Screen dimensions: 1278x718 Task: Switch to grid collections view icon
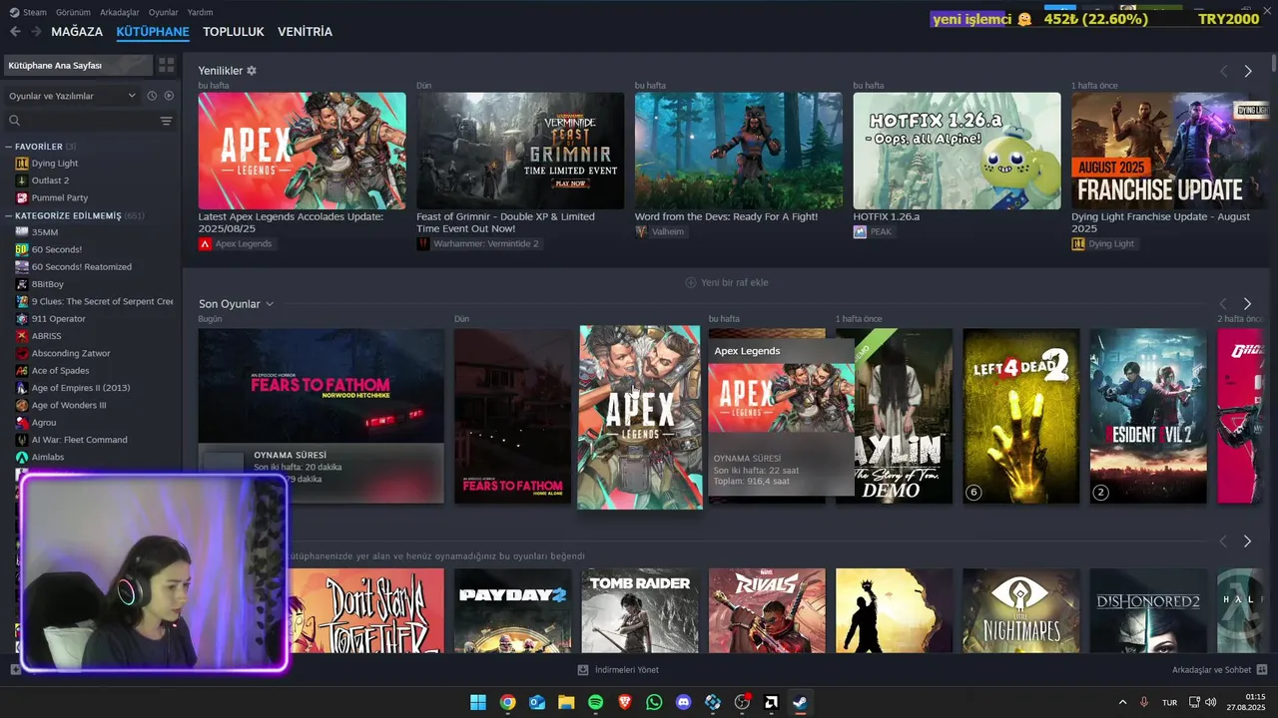point(166,65)
